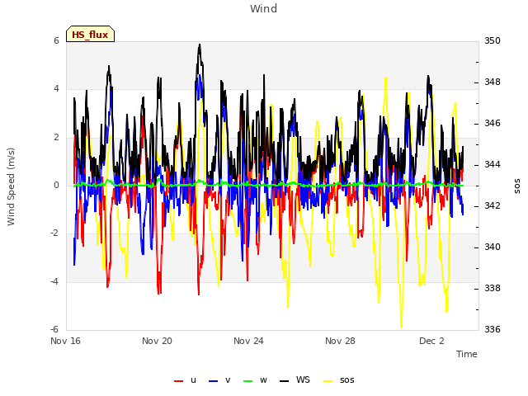
Task: Click the yellow sos legend swatch
Action: [x=328, y=381]
